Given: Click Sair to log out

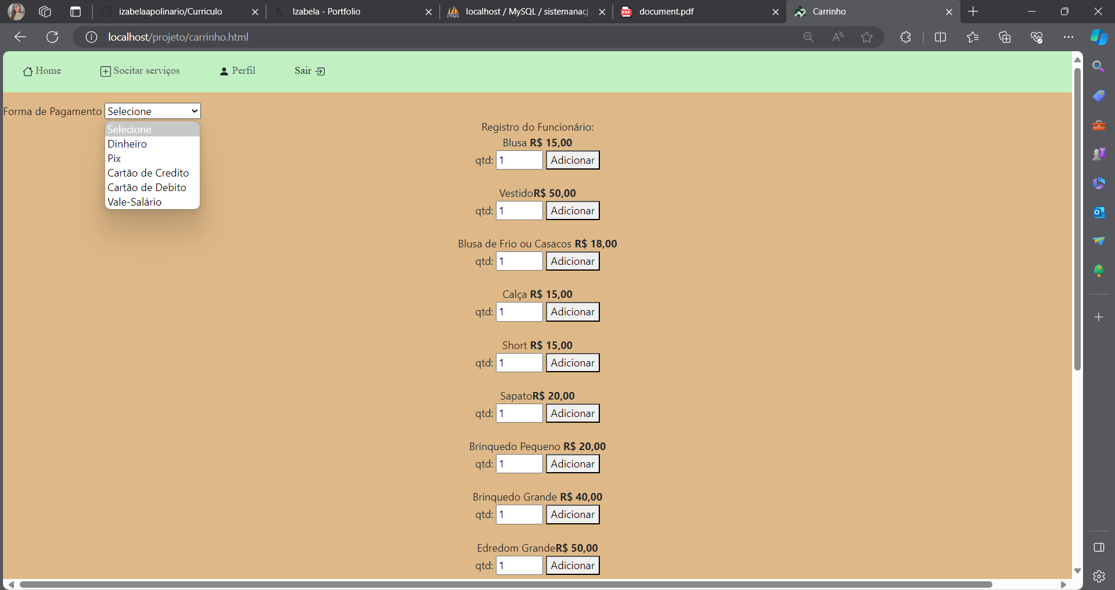Looking at the screenshot, I should coord(309,71).
